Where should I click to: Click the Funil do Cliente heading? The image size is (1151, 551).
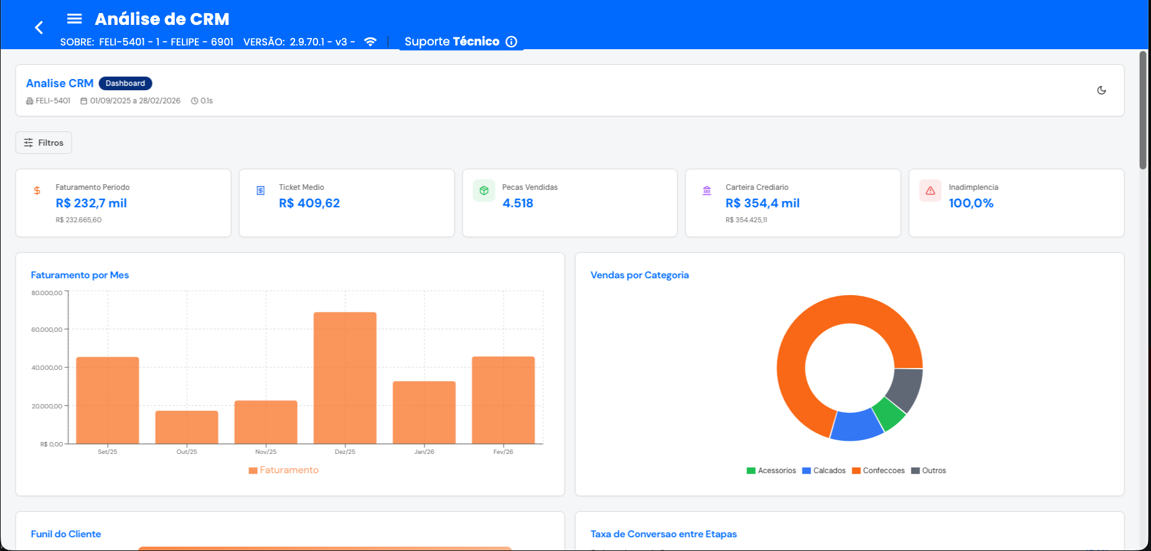(66, 534)
